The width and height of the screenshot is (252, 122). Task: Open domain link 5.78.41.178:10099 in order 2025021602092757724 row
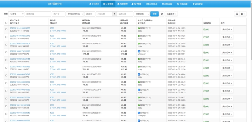point(58,100)
